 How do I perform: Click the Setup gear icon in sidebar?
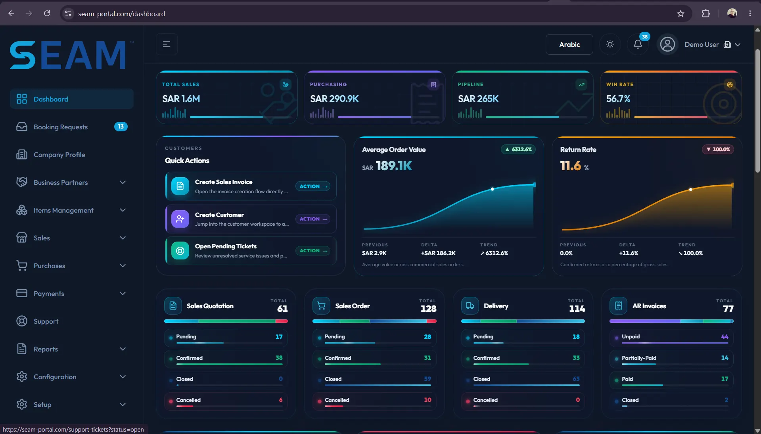22,405
